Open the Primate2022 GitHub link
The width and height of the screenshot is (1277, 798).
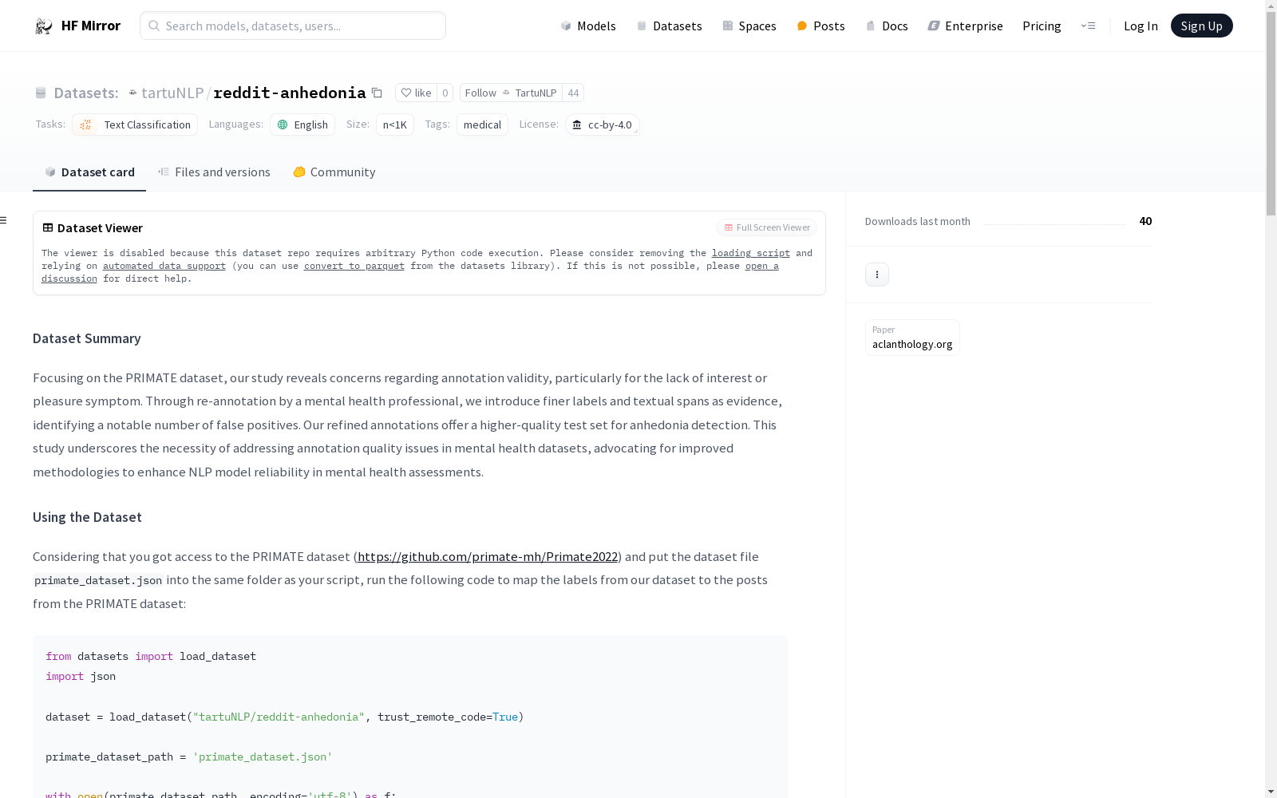pos(488,557)
